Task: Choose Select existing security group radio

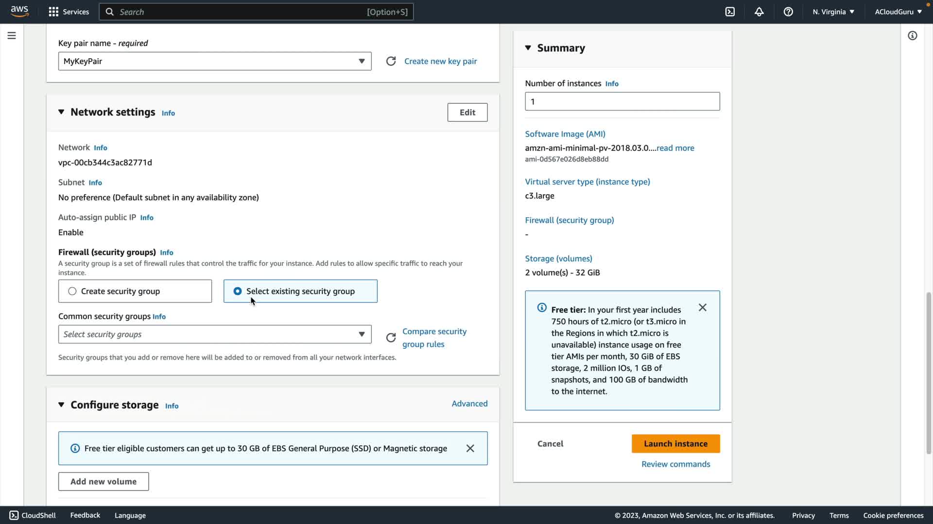Action: (x=238, y=291)
